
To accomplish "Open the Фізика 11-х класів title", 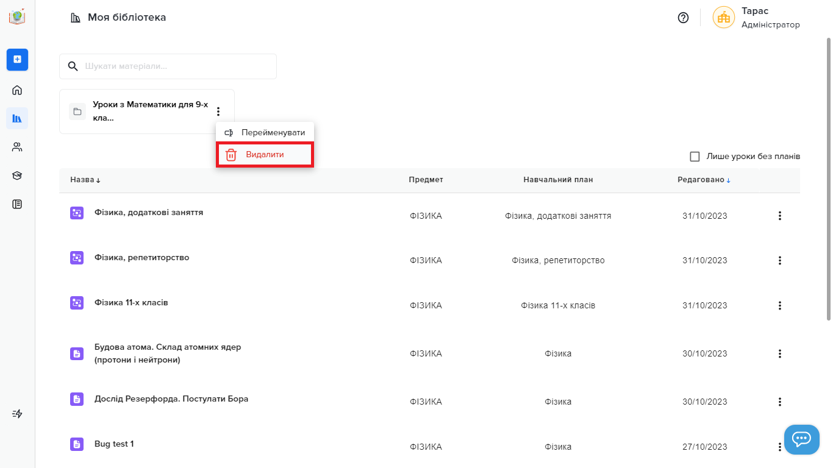I will point(131,303).
